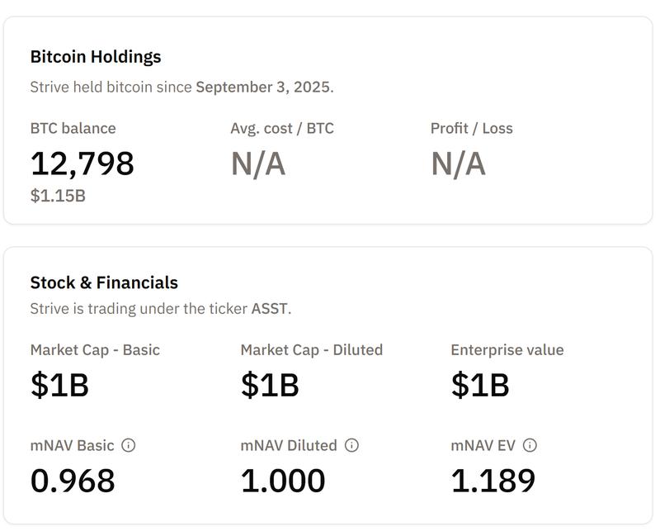660x531 pixels.
Task: Select the Bitcoin Holdings card heading
Action: [x=96, y=57]
